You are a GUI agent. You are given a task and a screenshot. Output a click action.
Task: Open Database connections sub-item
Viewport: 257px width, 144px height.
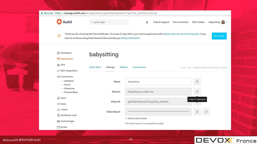tap(69, 81)
